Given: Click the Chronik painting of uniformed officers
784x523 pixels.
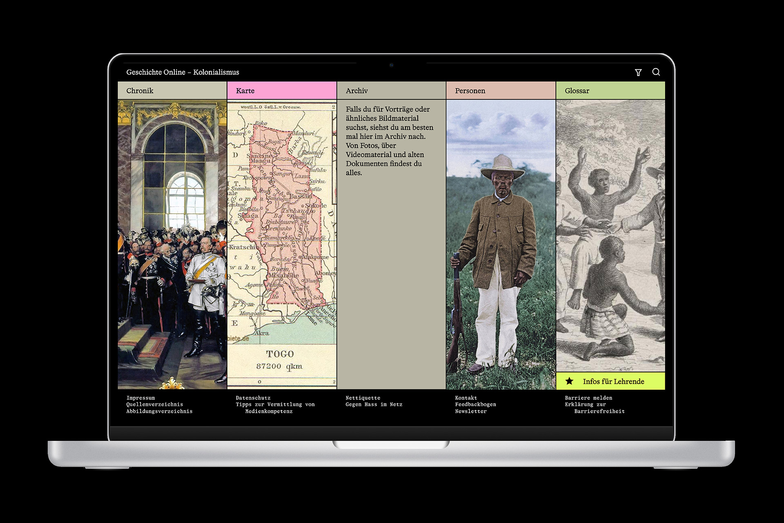Looking at the screenshot, I should tap(172, 244).
